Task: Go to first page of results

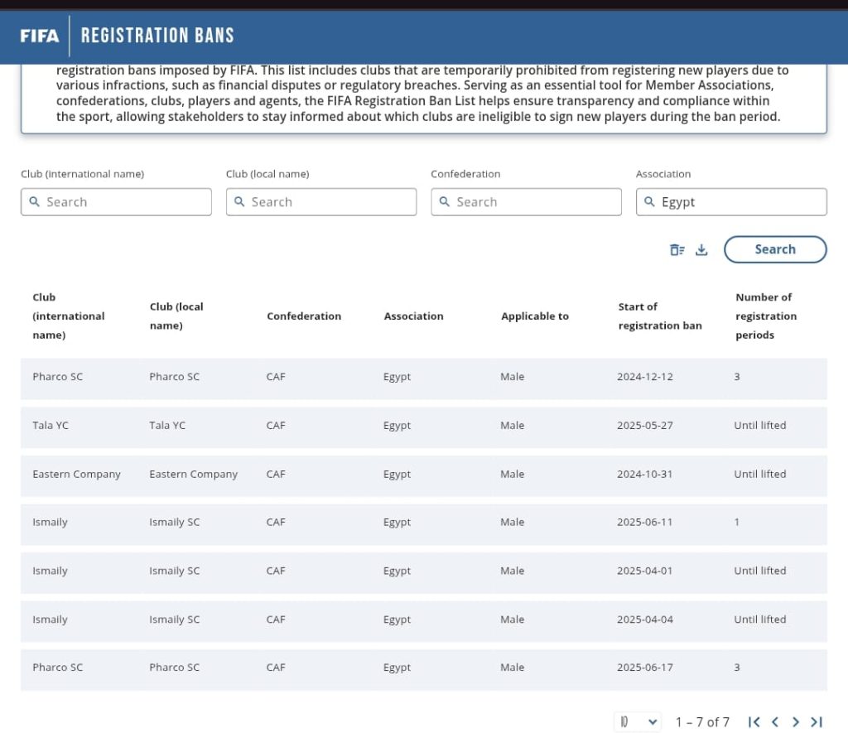Action: (754, 721)
